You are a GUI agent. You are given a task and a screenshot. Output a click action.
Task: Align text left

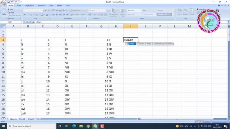pos(54,15)
